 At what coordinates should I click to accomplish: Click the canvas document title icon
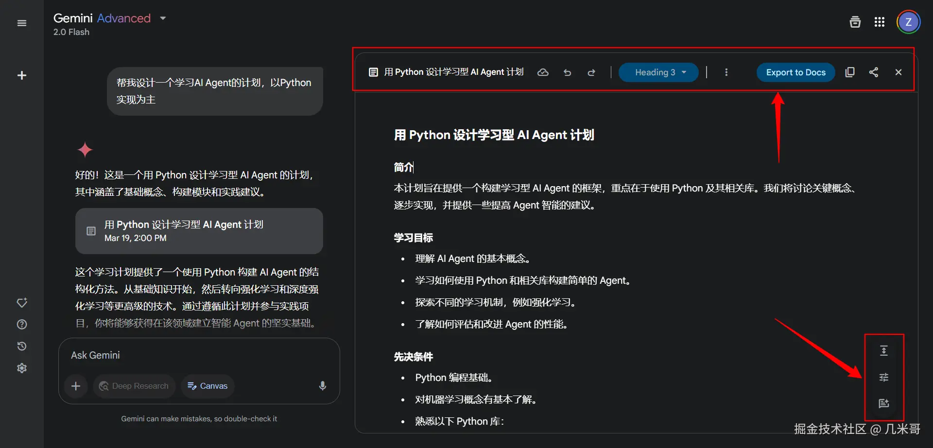(x=373, y=72)
